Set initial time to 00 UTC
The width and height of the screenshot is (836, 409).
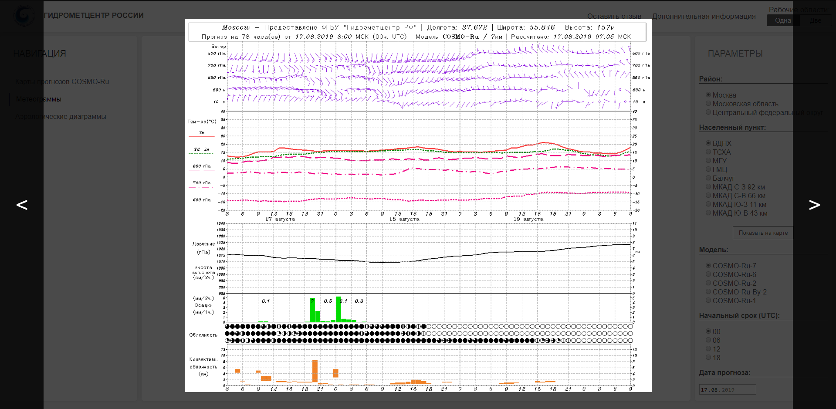pyautogui.click(x=708, y=331)
